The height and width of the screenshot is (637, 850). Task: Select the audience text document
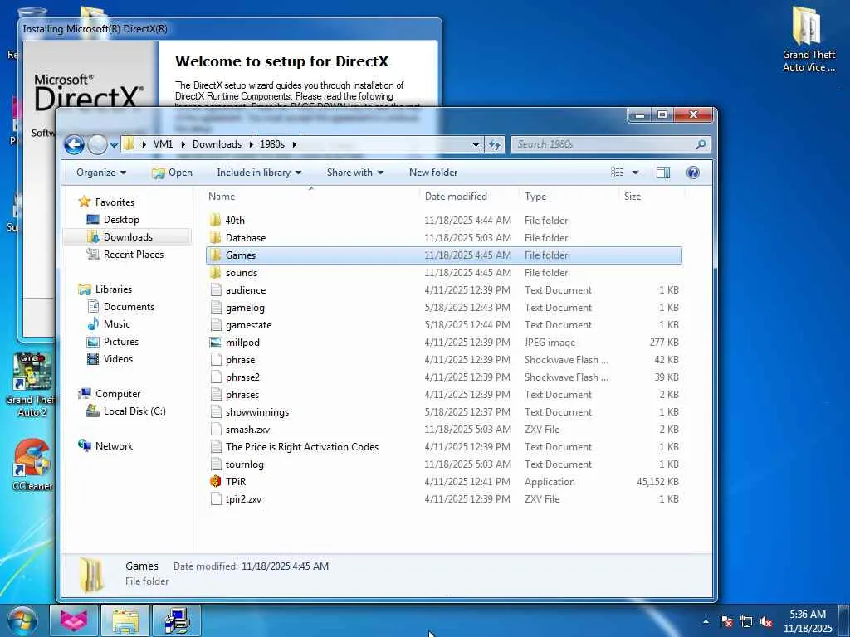pos(443,289)
